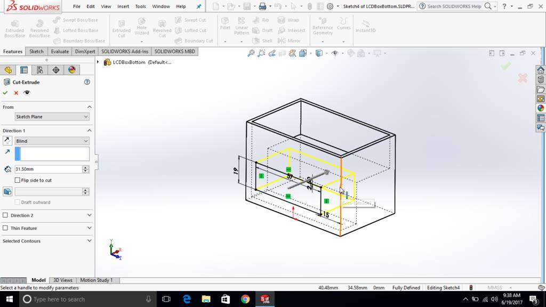Click the Windows taskbar search box
Screen dimensions: 546x307
coord(88,299)
